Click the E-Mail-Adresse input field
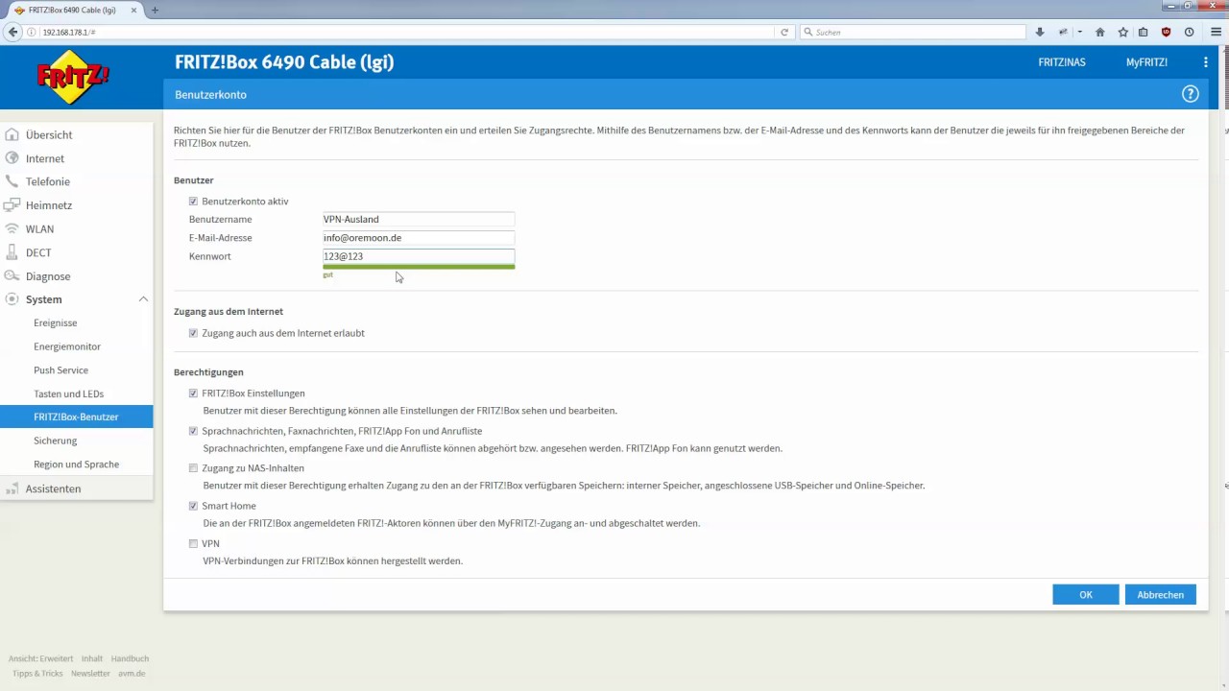This screenshot has height=691, width=1229. point(419,238)
